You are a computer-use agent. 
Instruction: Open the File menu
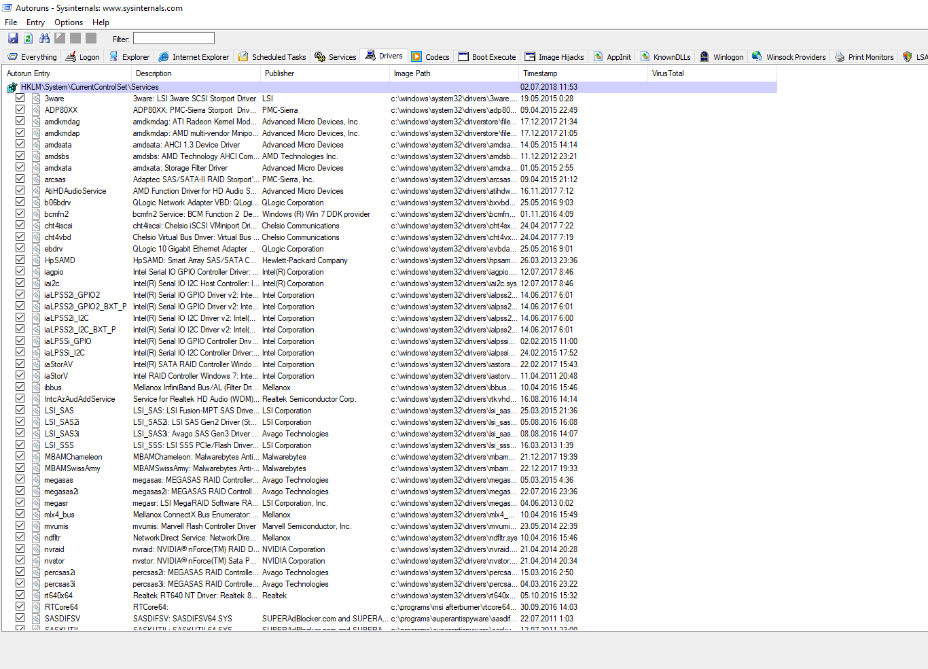click(x=11, y=22)
